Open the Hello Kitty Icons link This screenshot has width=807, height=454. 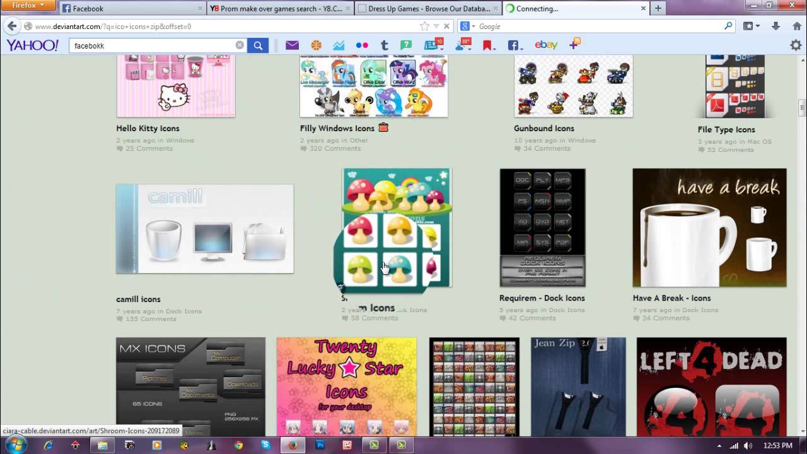[x=147, y=128]
